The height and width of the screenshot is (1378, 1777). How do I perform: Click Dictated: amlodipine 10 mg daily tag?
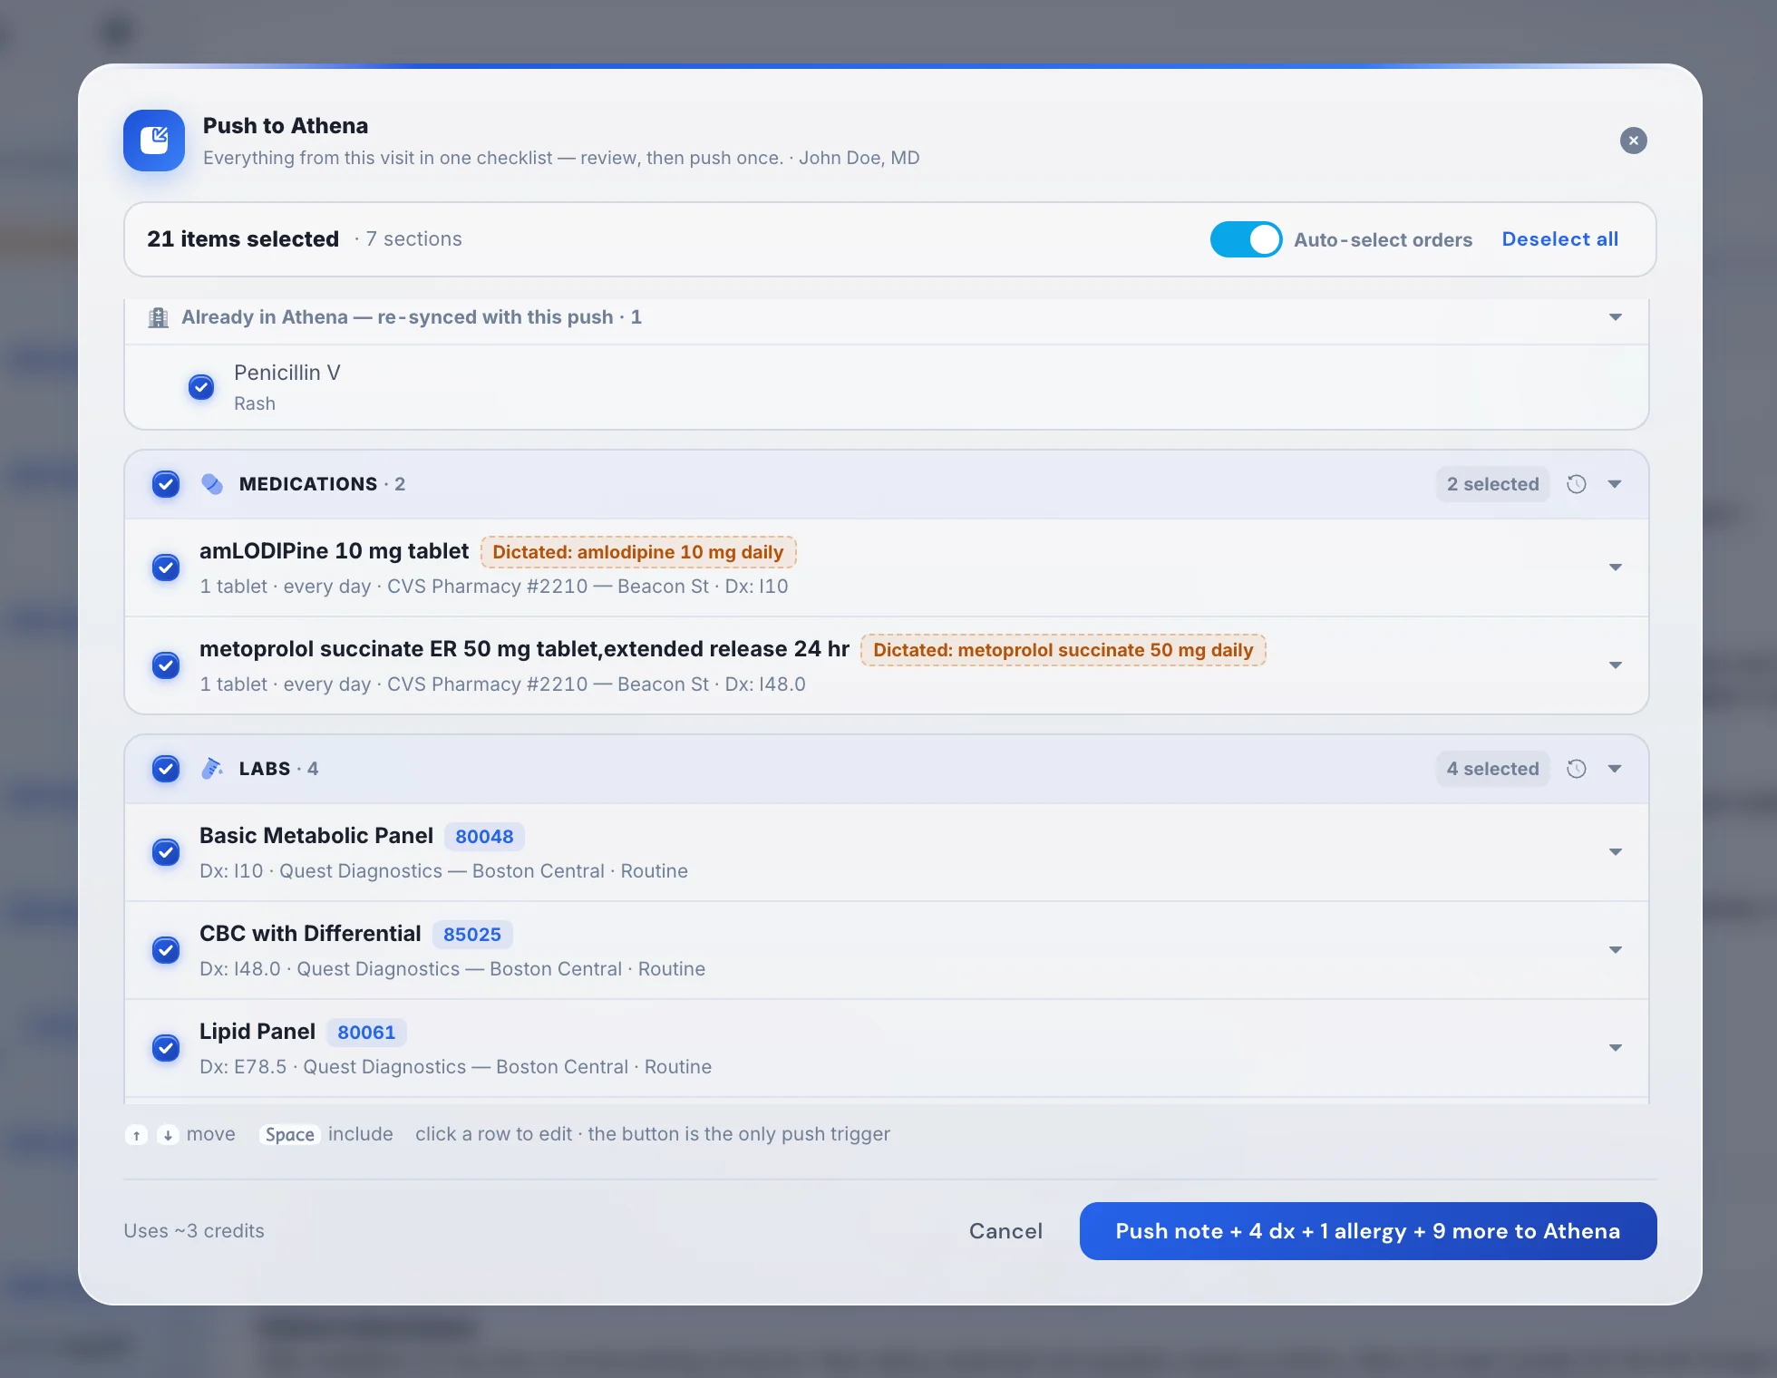[638, 552]
